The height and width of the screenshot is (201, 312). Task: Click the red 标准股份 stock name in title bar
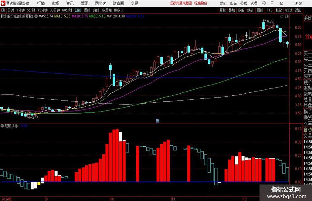pos(201,3)
